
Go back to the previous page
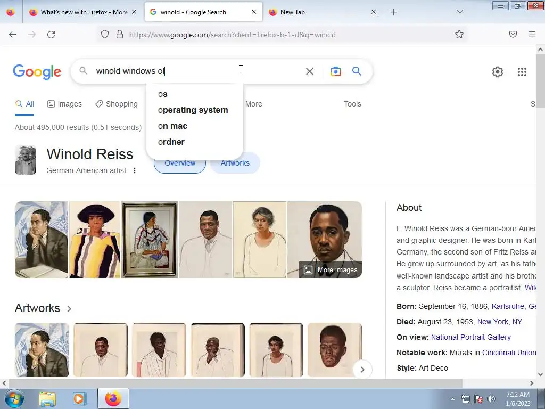click(13, 35)
